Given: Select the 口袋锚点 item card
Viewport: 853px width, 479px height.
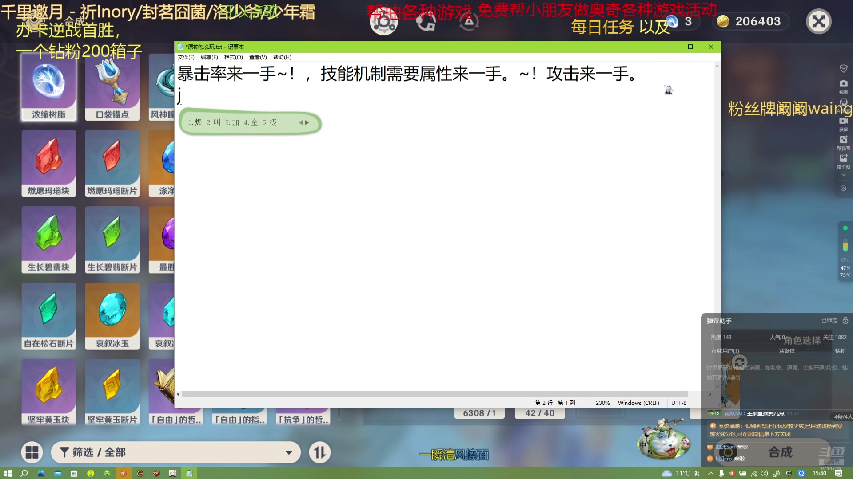Looking at the screenshot, I should click(112, 87).
